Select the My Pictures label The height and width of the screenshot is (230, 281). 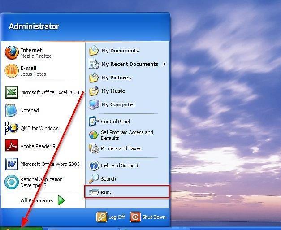[116, 78]
